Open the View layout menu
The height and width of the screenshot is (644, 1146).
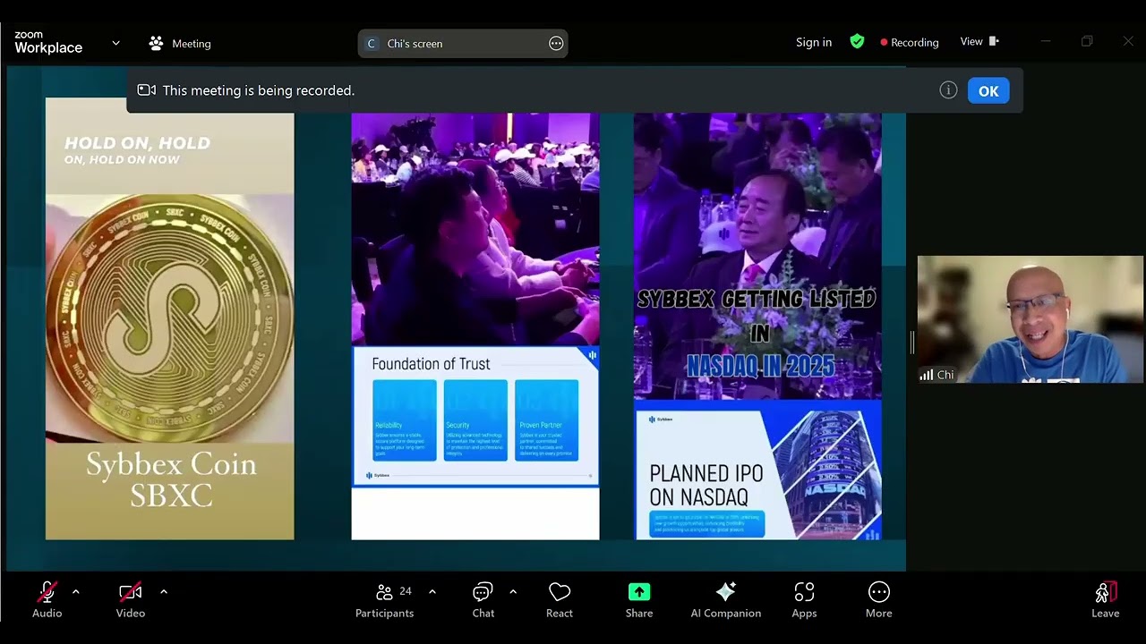click(x=979, y=41)
